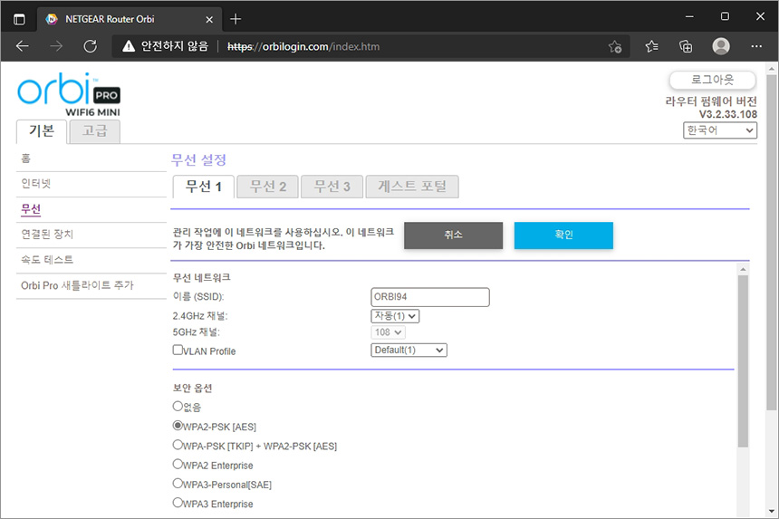Click the browser back arrow
The width and height of the screenshot is (779, 519).
[x=23, y=46]
